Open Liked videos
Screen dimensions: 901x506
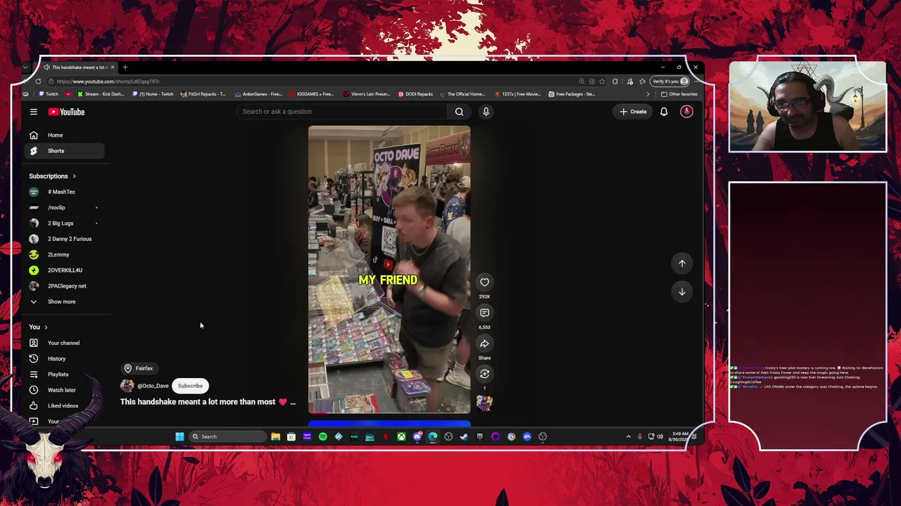[x=65, y=406]
